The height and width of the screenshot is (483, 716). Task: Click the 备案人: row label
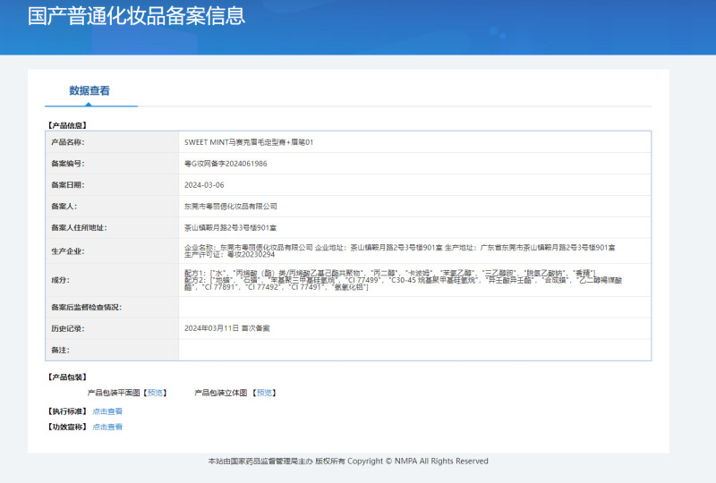pos(64,207)
